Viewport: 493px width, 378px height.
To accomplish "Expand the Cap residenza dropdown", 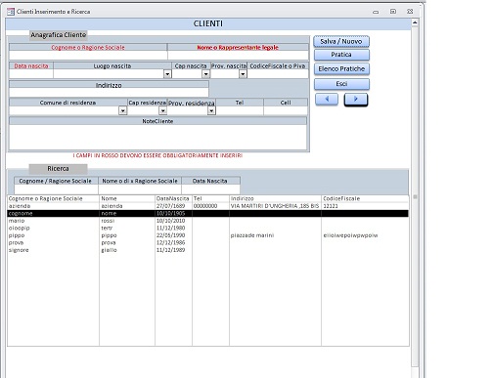I will point(162,111).
